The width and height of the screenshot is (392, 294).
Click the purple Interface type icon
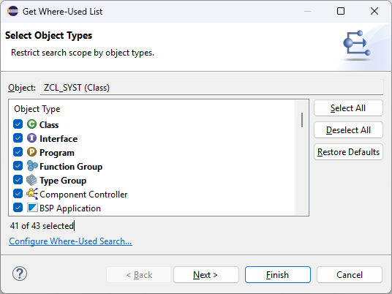point(31,138)
